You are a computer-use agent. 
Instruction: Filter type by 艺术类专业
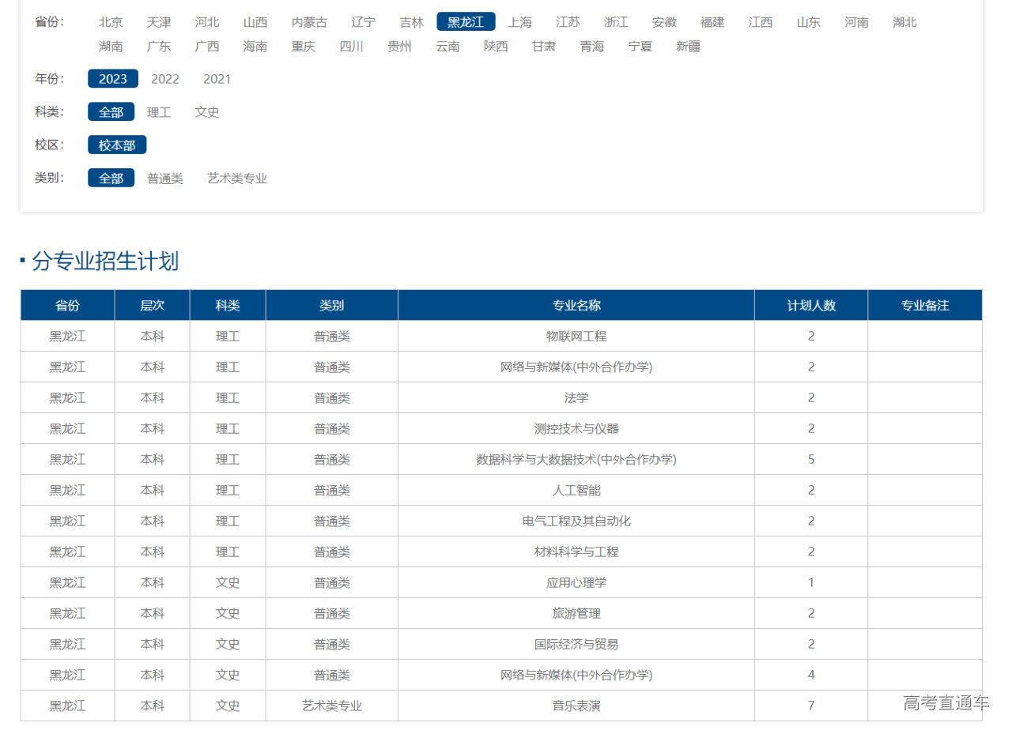click(x=237, y=179)
